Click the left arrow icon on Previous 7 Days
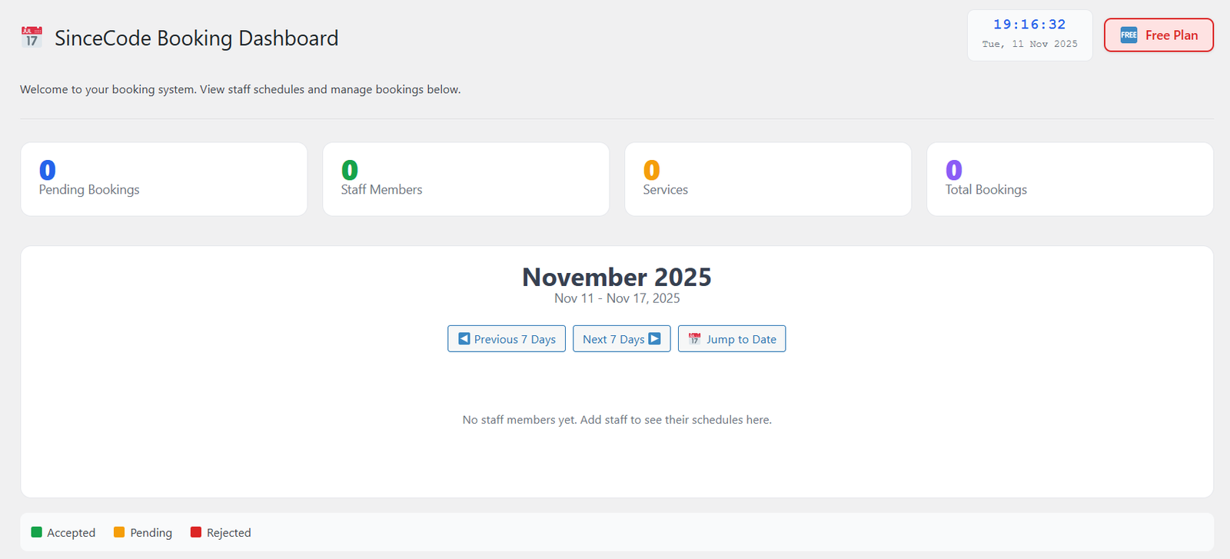The image size is (1230, 559). click(464, 338)
